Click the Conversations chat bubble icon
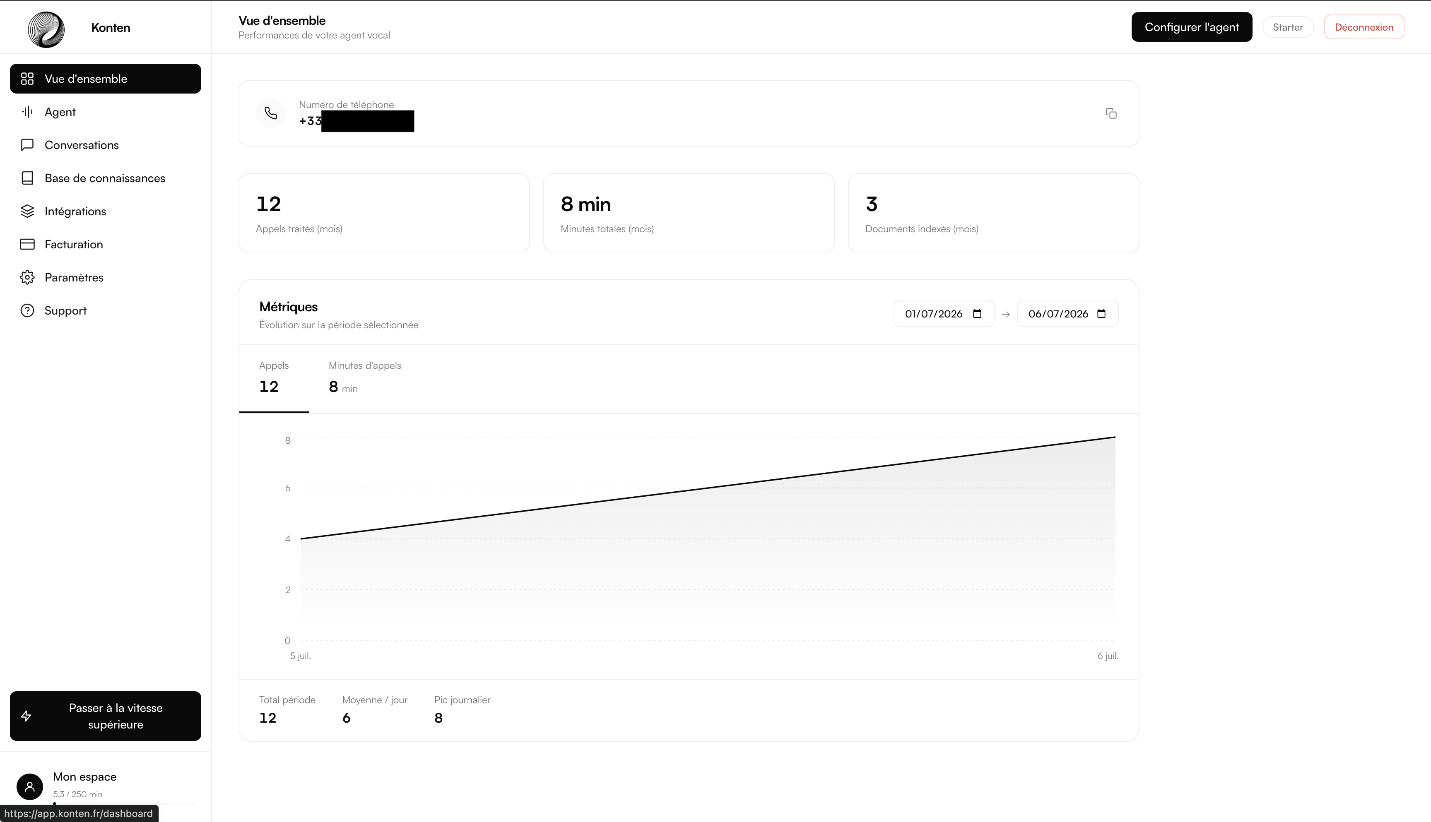Viewport: 1431px width, 822px height. tap(27, 145)
